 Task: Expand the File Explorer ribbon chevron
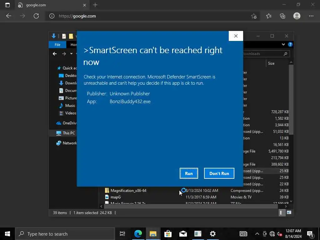(x=283, y=44)
